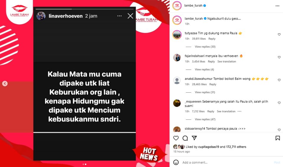The width and height of the screenshot is (283, 167).
Task: Expand View replies (4) under fajarindahsari
Action: click(x=204, y=69)
